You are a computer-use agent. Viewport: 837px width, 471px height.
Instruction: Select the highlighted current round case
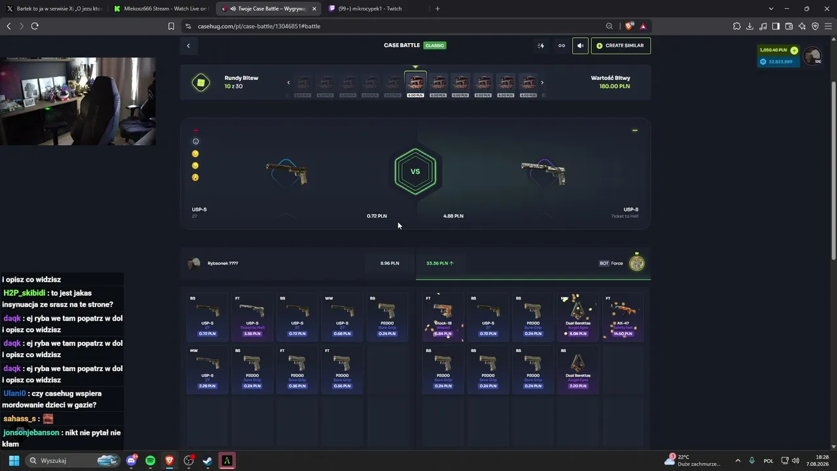coord(415,84)
